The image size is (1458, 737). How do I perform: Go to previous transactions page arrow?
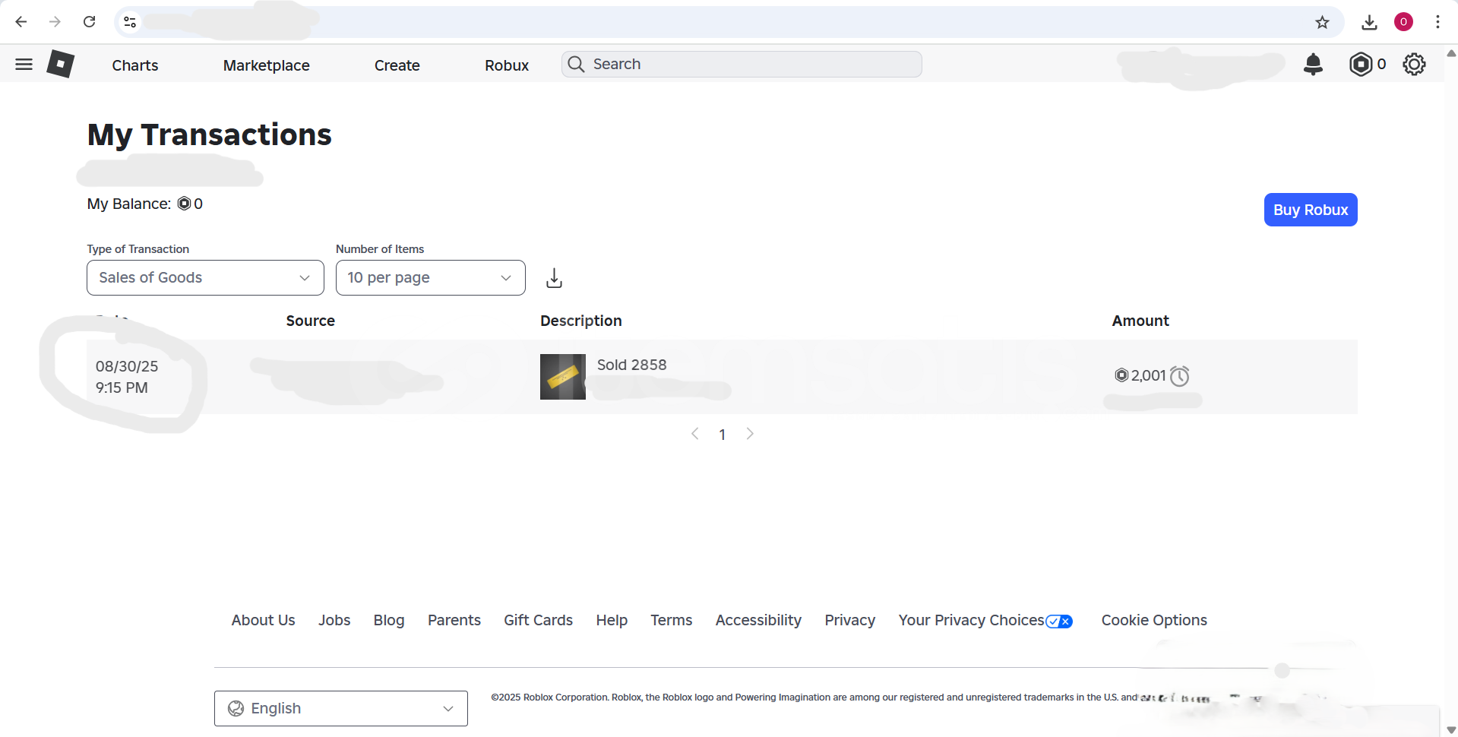694,434
